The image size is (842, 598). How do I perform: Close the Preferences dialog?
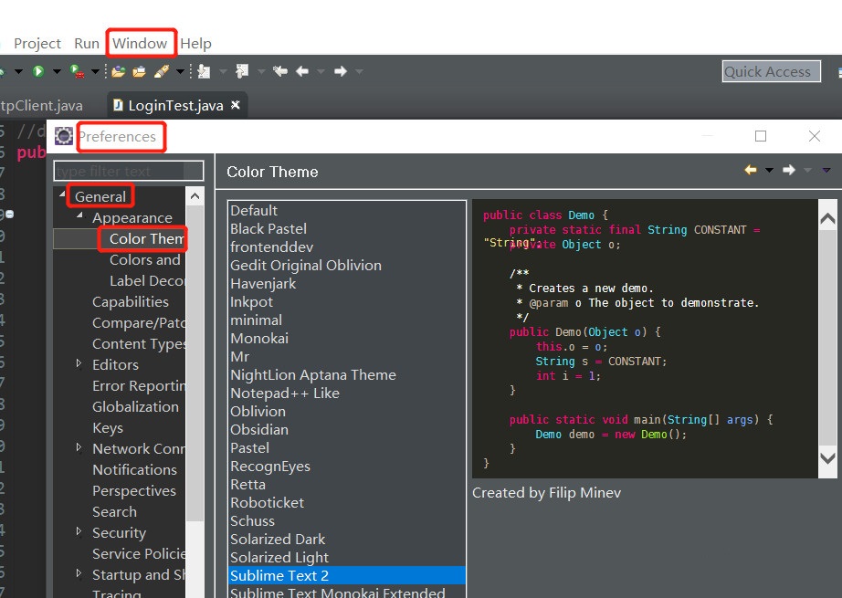pyautogui.click(x=814, y=136)
